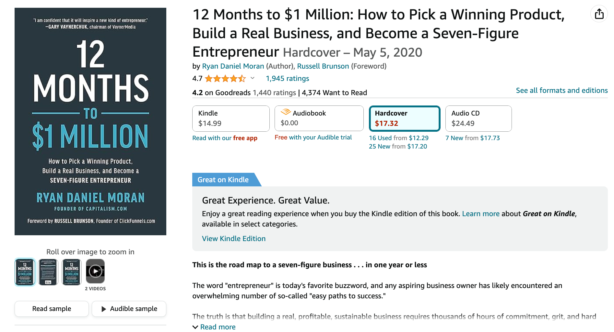Open the 1,945 ratings link
Image resolution: width=614 pixels, height=332 pixels.
click(288, 78)
